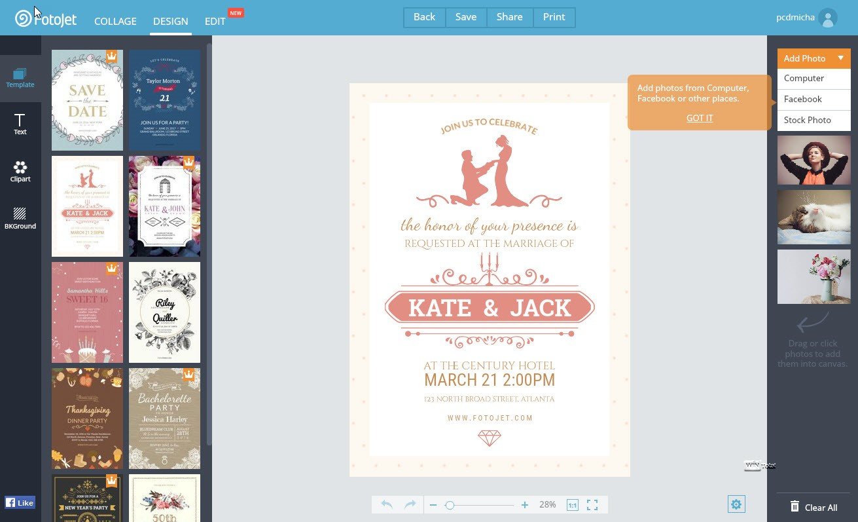Viewport: 858px width, 522px height.
Task: Adjust the canvas zoom slider handle
Action: (449, 505)
